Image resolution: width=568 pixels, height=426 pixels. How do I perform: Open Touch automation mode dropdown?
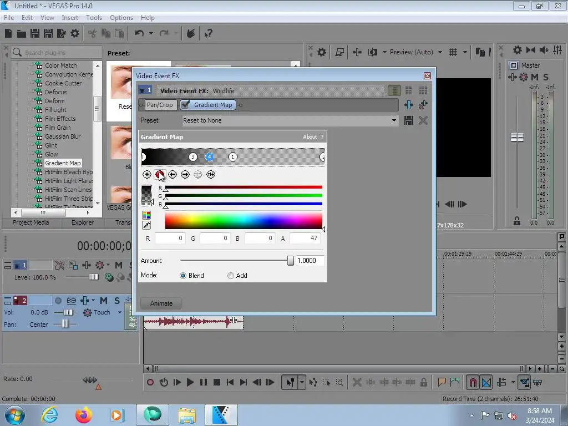tap(120, 312)
